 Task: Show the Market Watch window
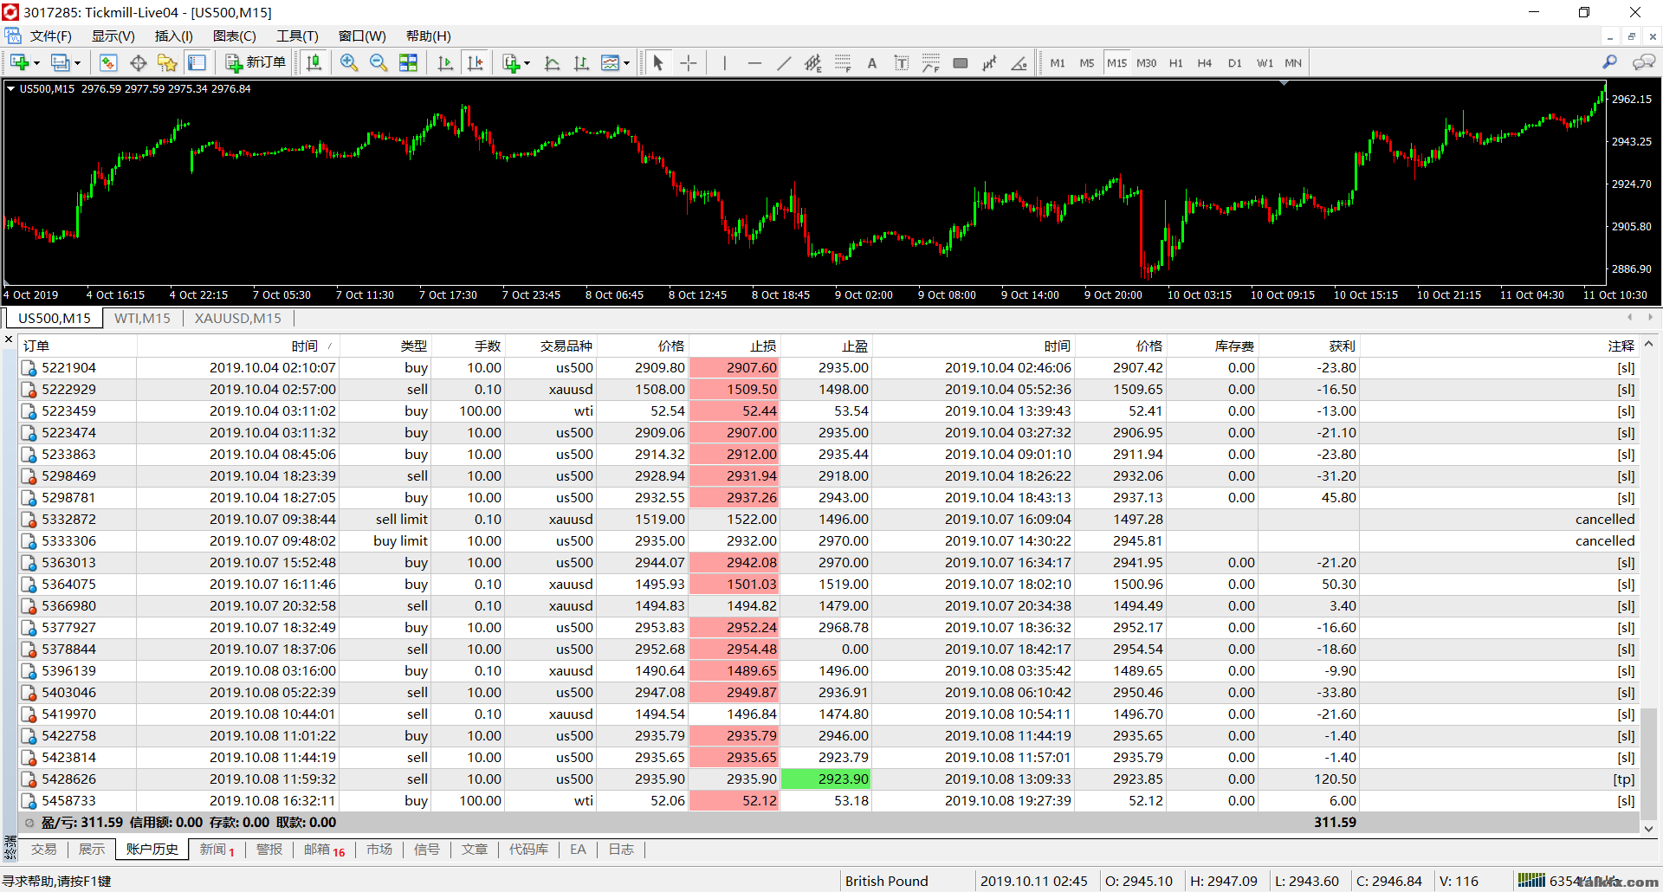[108, 62]
